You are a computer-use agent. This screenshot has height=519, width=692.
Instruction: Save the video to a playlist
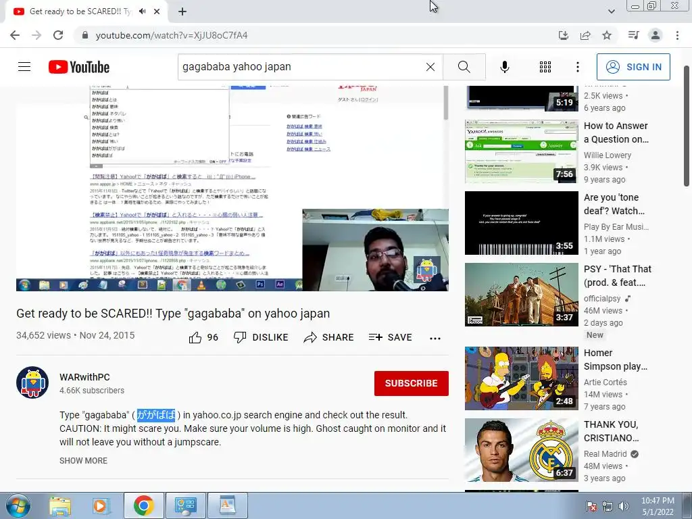[390, 338]
